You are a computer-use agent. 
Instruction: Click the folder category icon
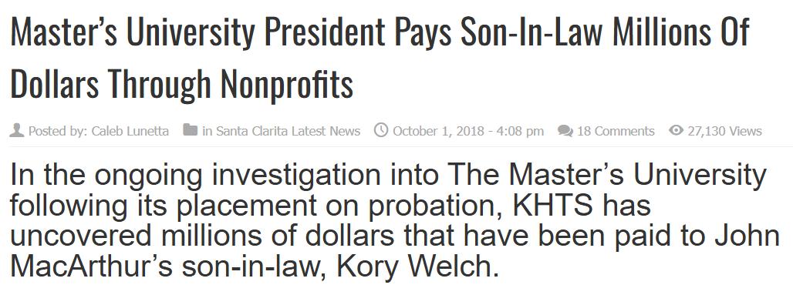[x=191, y=131]
